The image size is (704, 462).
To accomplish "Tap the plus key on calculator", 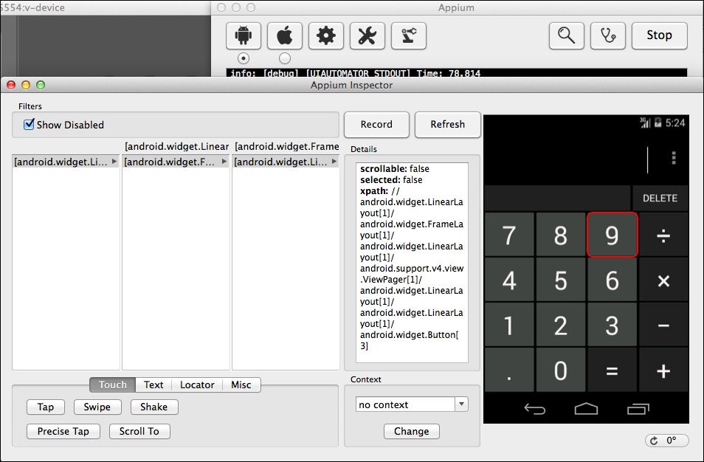I will [x=663, y=370].
